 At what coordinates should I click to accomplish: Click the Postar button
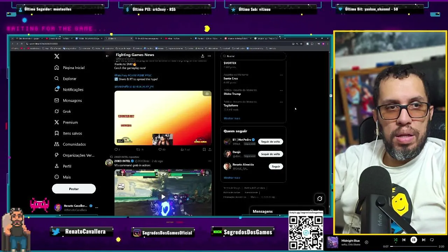coord(74,189)
